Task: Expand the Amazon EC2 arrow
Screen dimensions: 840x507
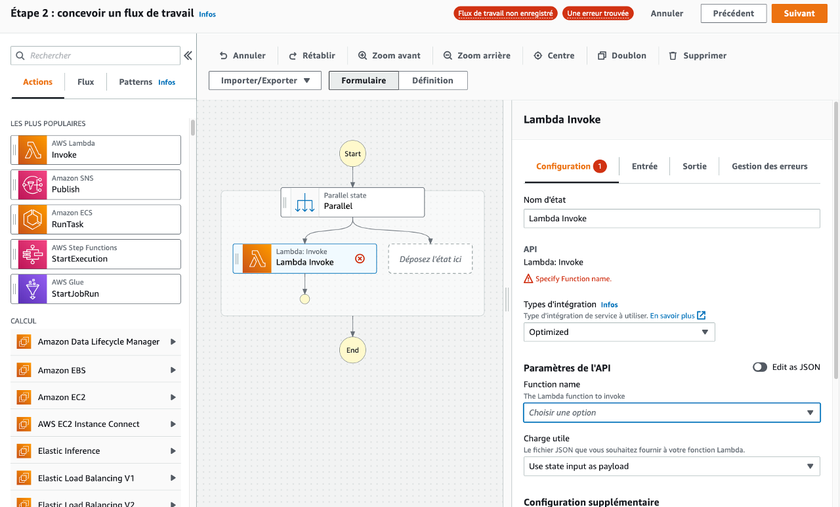Action: 173,397
